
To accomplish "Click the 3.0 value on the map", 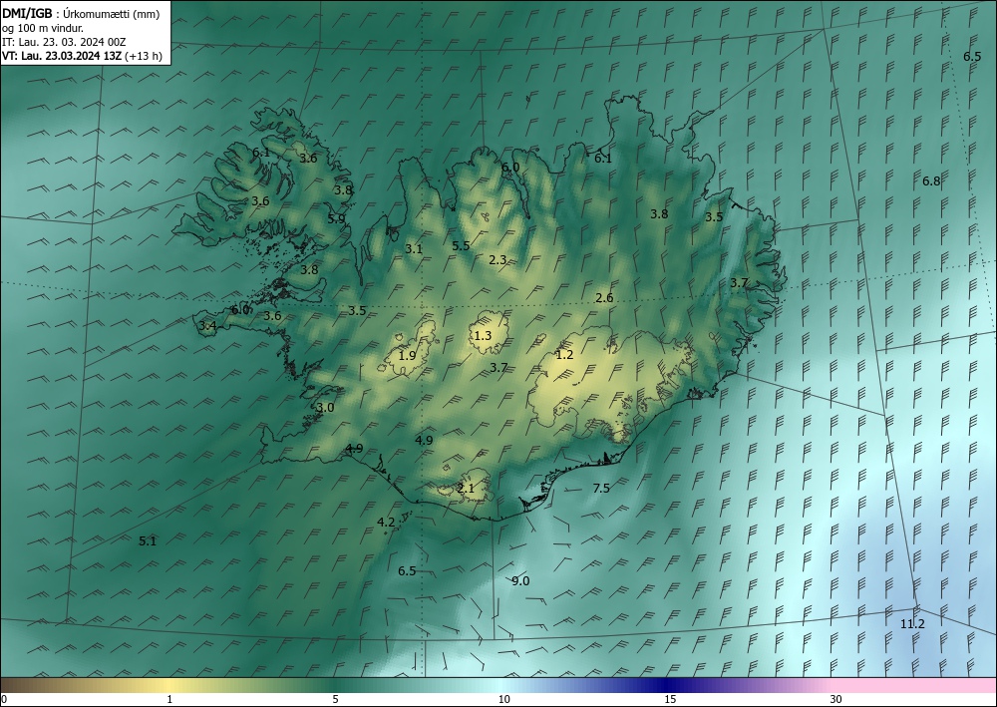I will (326, 408).
